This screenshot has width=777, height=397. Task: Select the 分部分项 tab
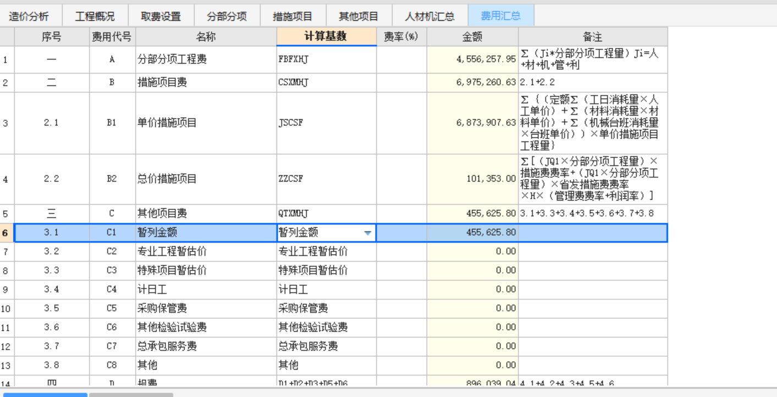coord(227,16)
